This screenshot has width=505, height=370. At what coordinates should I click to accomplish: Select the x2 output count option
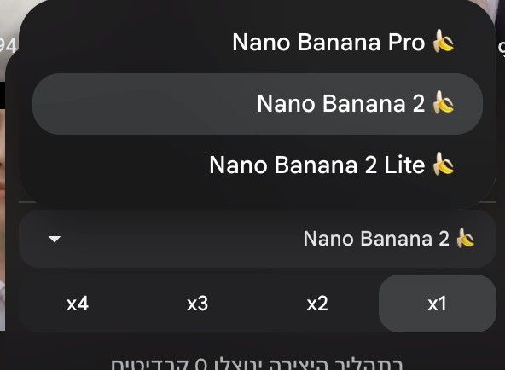tap(317, 304)
